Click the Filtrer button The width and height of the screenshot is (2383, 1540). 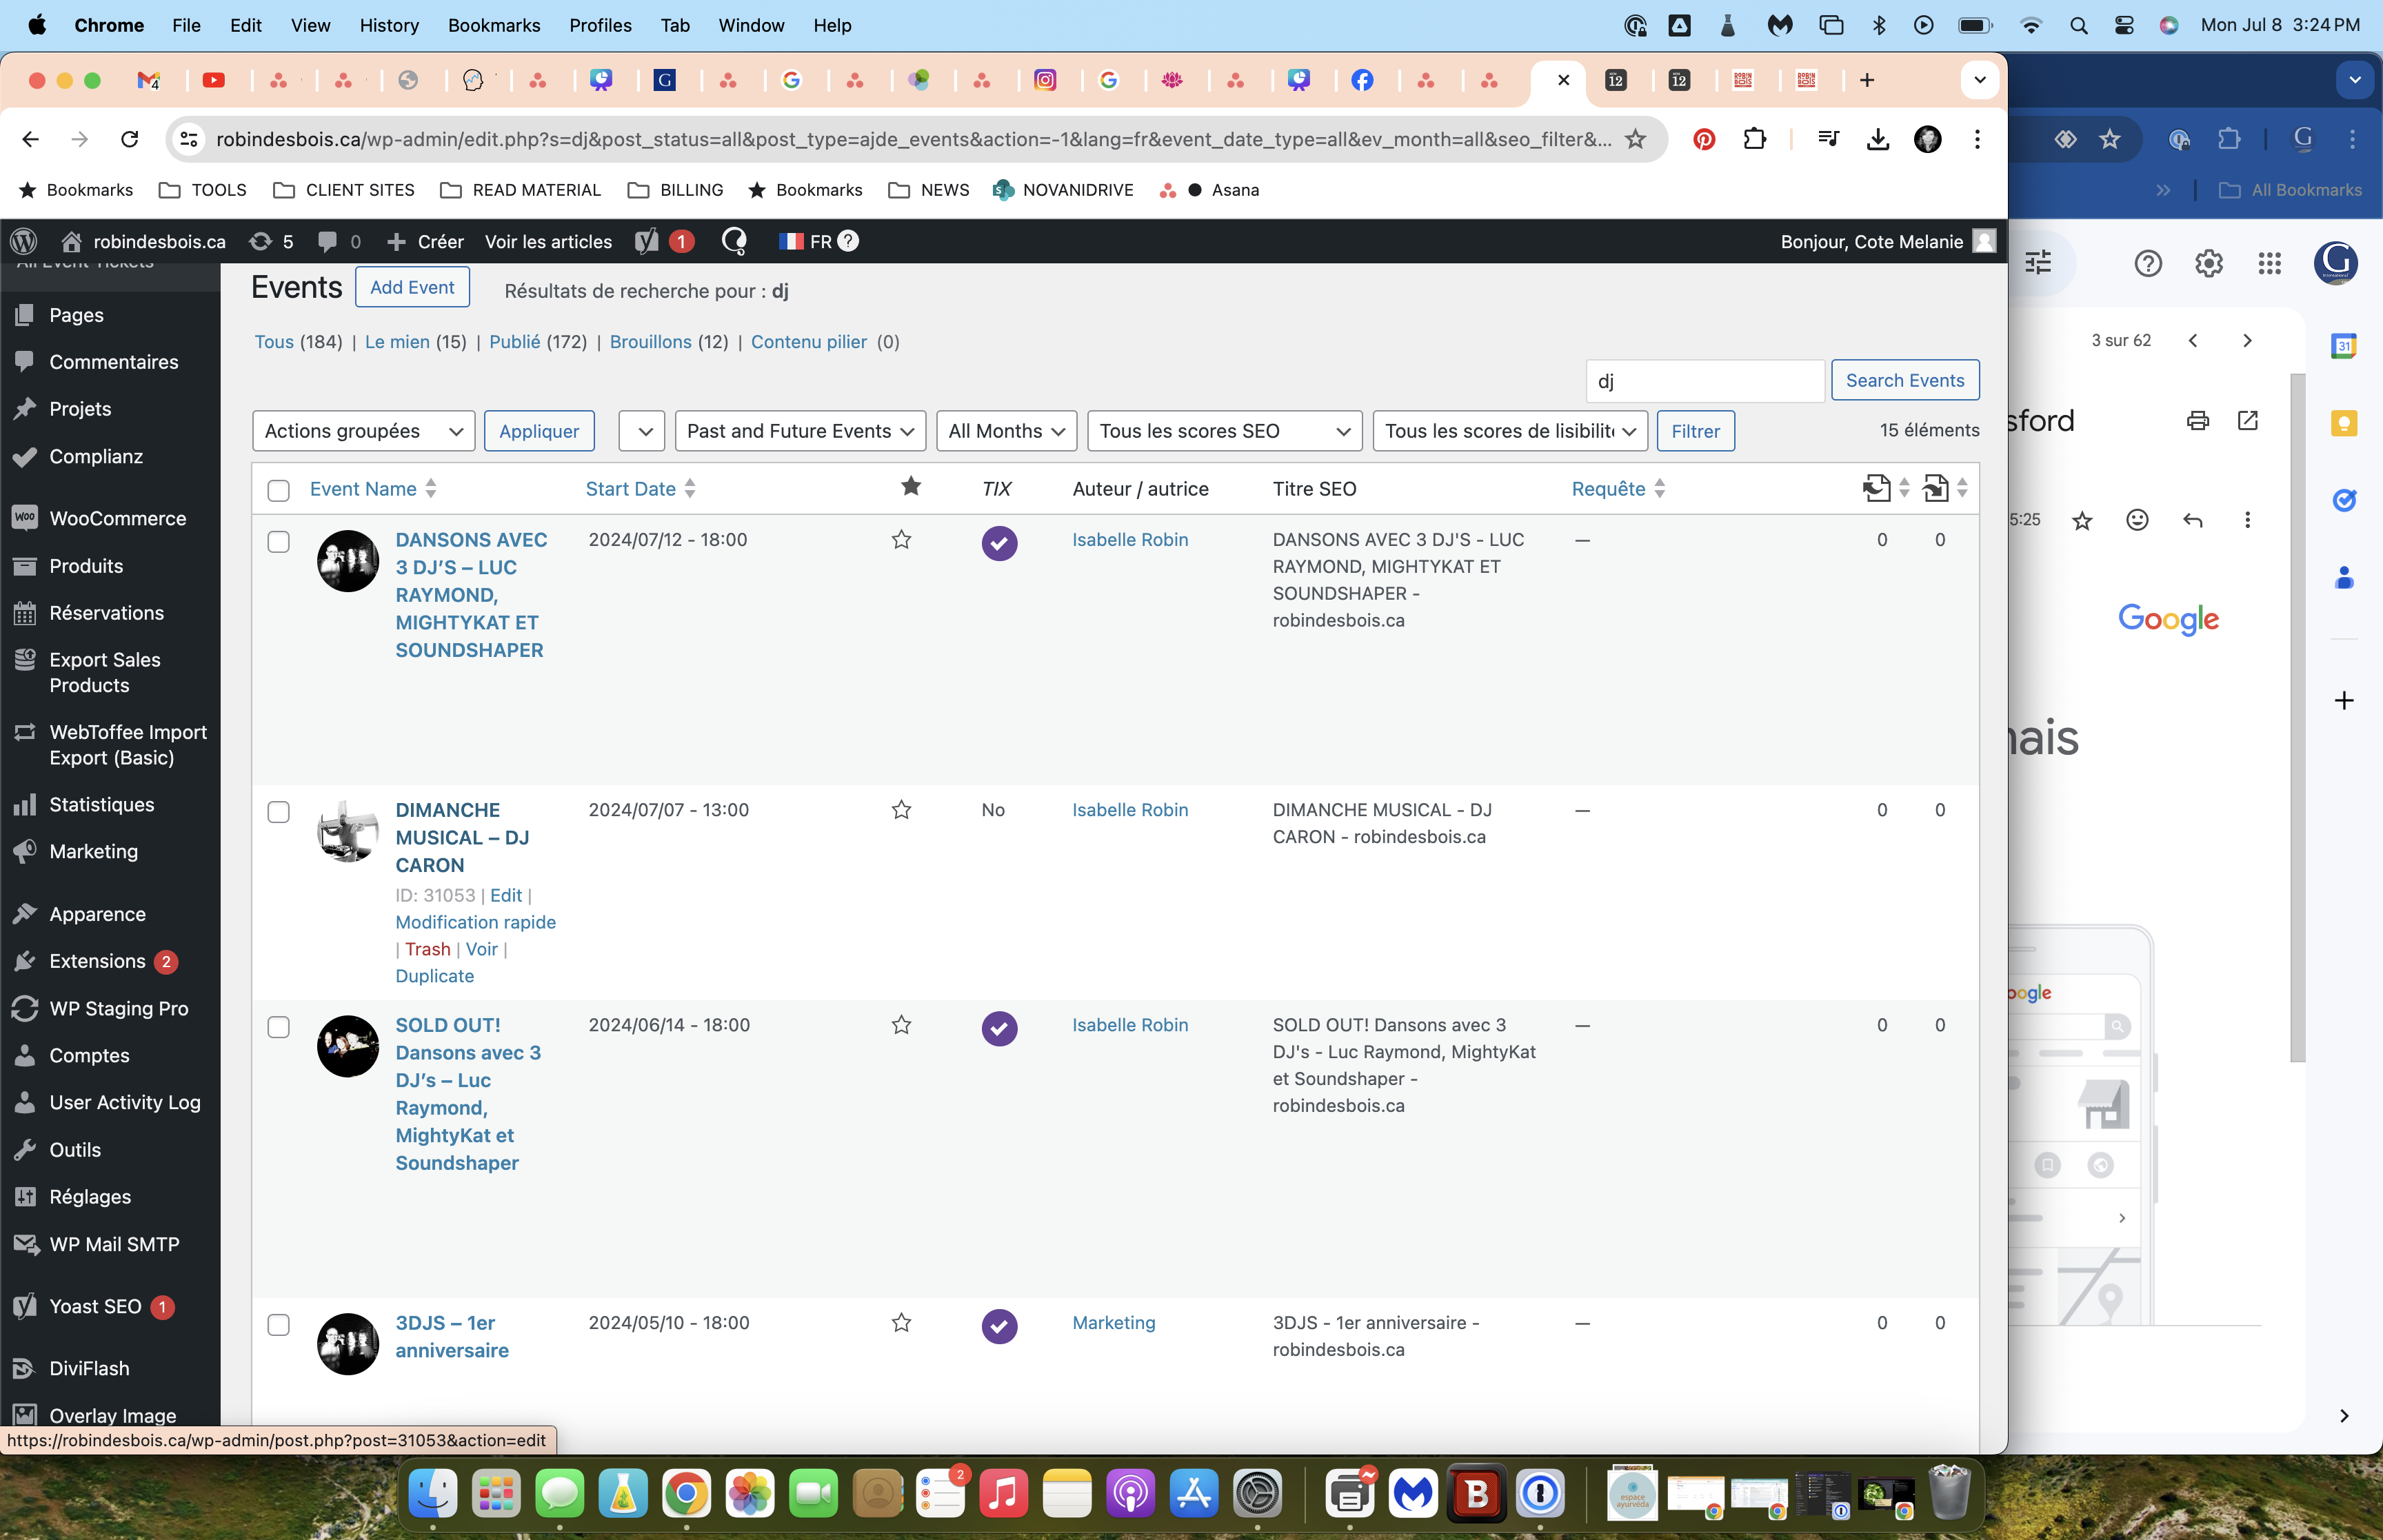tap(1695, 431)
